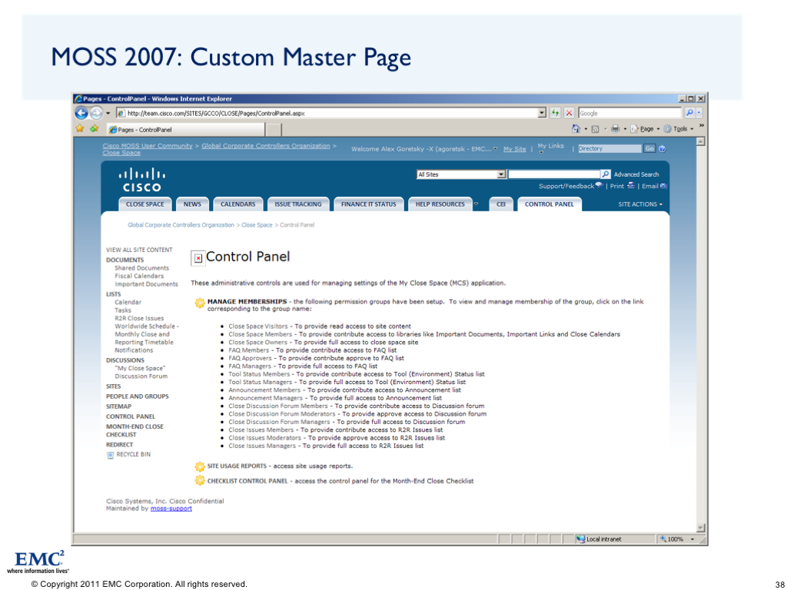Click the Print page icon under search
Image resolution: width=787 pixels, height=590 pixels.
630,186
